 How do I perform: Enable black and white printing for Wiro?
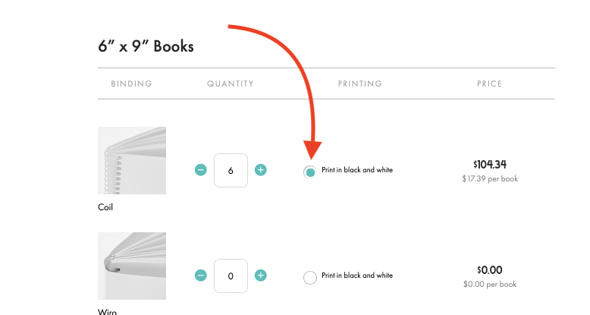coord(309,277)
